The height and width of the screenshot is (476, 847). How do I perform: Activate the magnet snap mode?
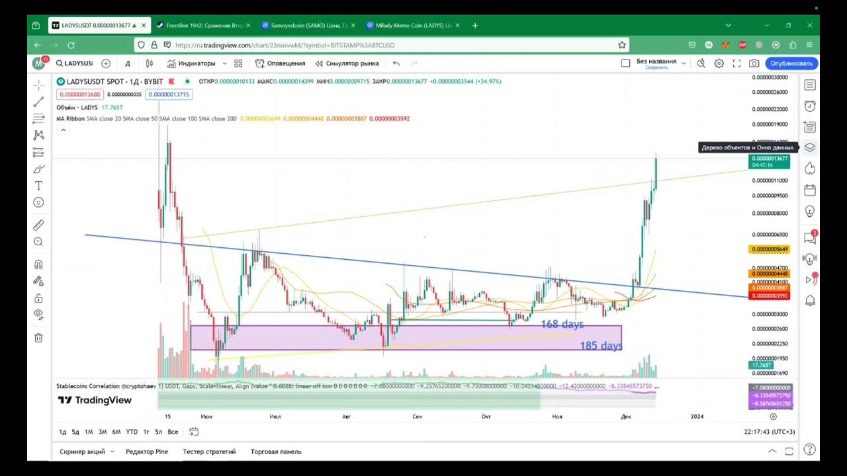click(x=38, y=264)
